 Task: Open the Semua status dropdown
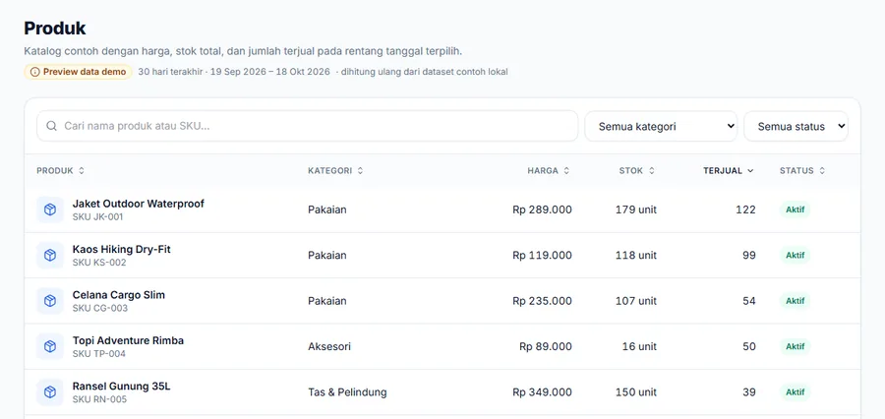click(796, 126)
